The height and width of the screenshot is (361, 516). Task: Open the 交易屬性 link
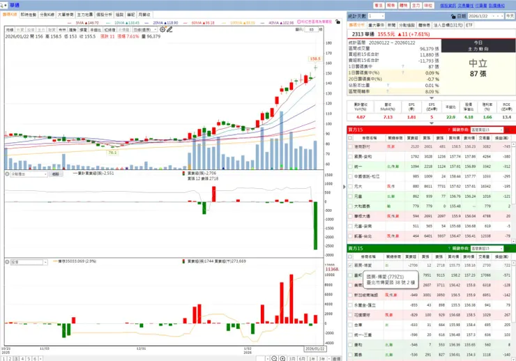pos(465,6)
